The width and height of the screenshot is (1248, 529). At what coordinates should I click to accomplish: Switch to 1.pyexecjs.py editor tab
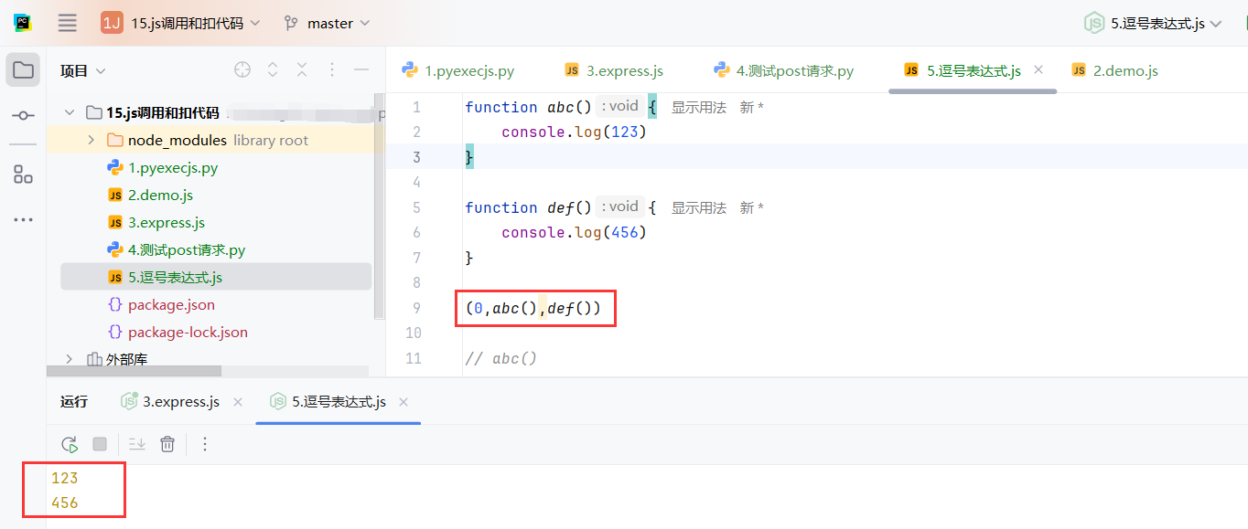(458, 70)
